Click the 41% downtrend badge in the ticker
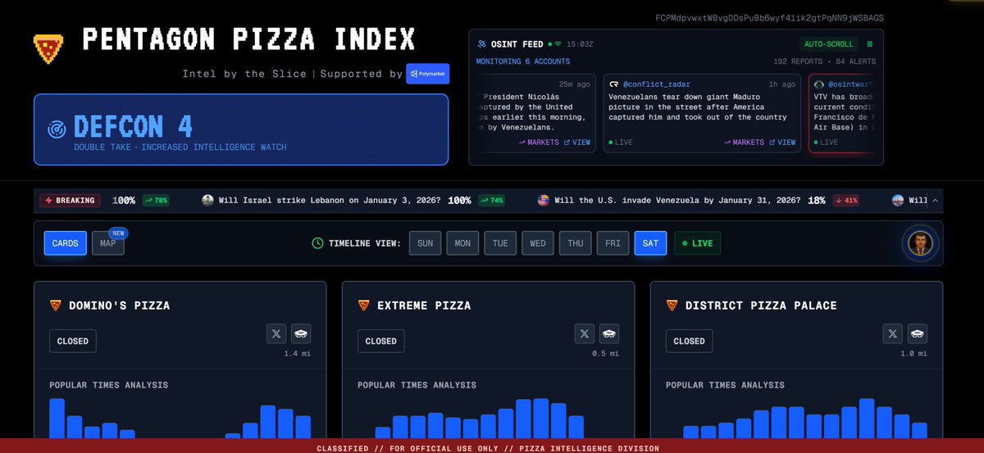This screenshot has height=453, width=984. click(847, 200)
